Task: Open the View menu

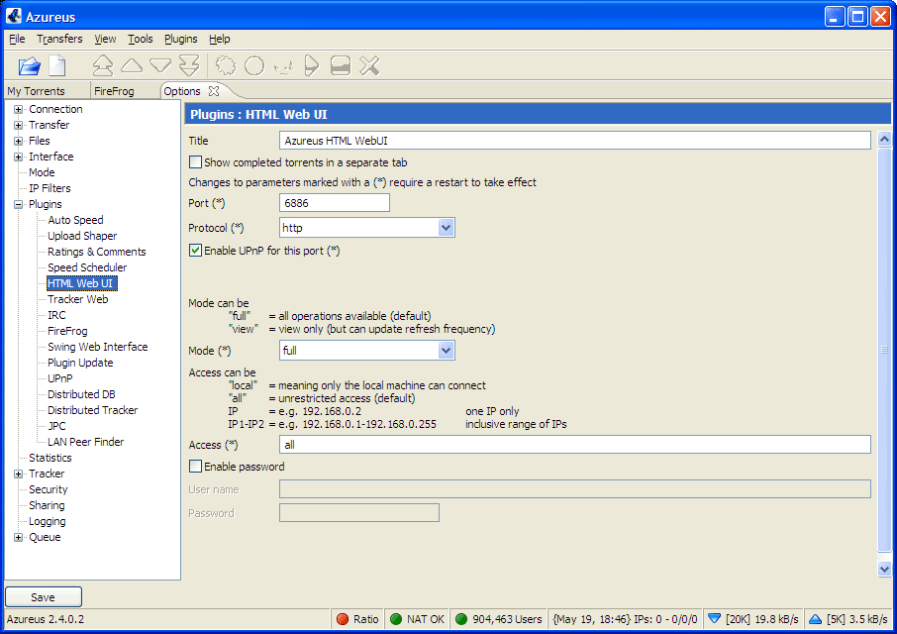Action: click(x=105, y=39)
